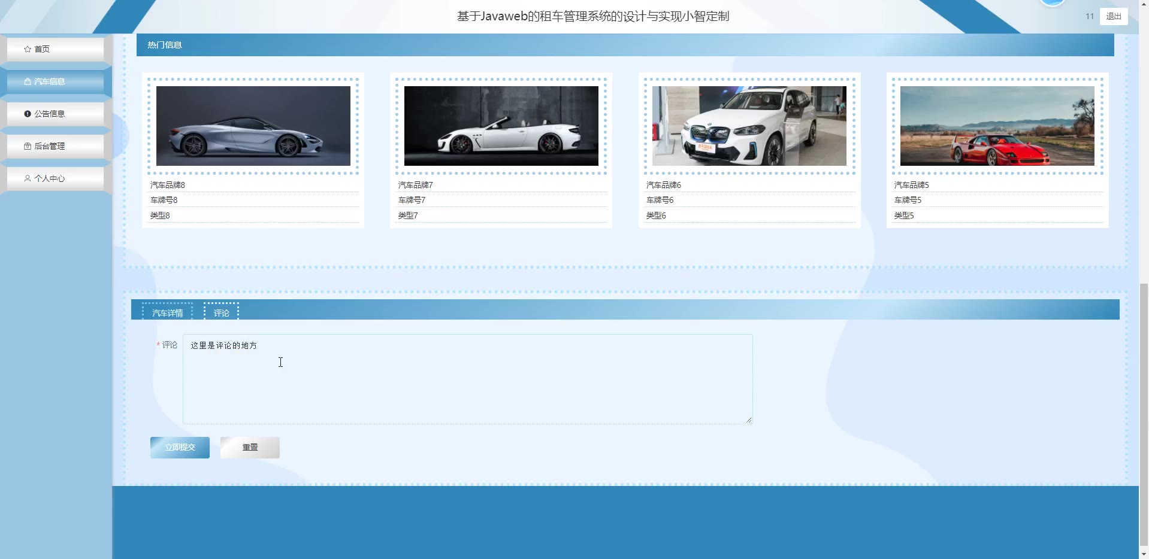Viewport: 1149px width, 559px height.
Task: Click the icon beside 后台管理
Action: tap(28, 146)
